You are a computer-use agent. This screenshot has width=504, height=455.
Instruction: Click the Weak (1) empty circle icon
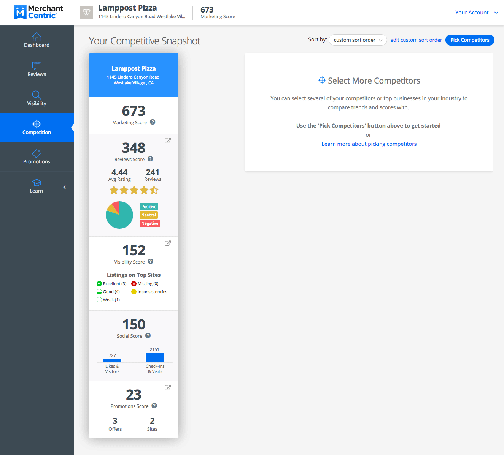pos(99,300)
